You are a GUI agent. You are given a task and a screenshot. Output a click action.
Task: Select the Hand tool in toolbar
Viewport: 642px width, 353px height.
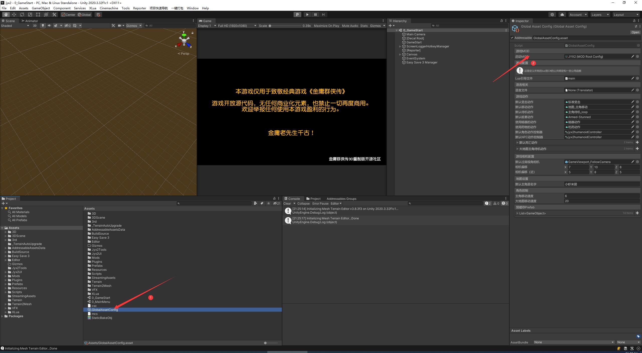pos(6,15)
